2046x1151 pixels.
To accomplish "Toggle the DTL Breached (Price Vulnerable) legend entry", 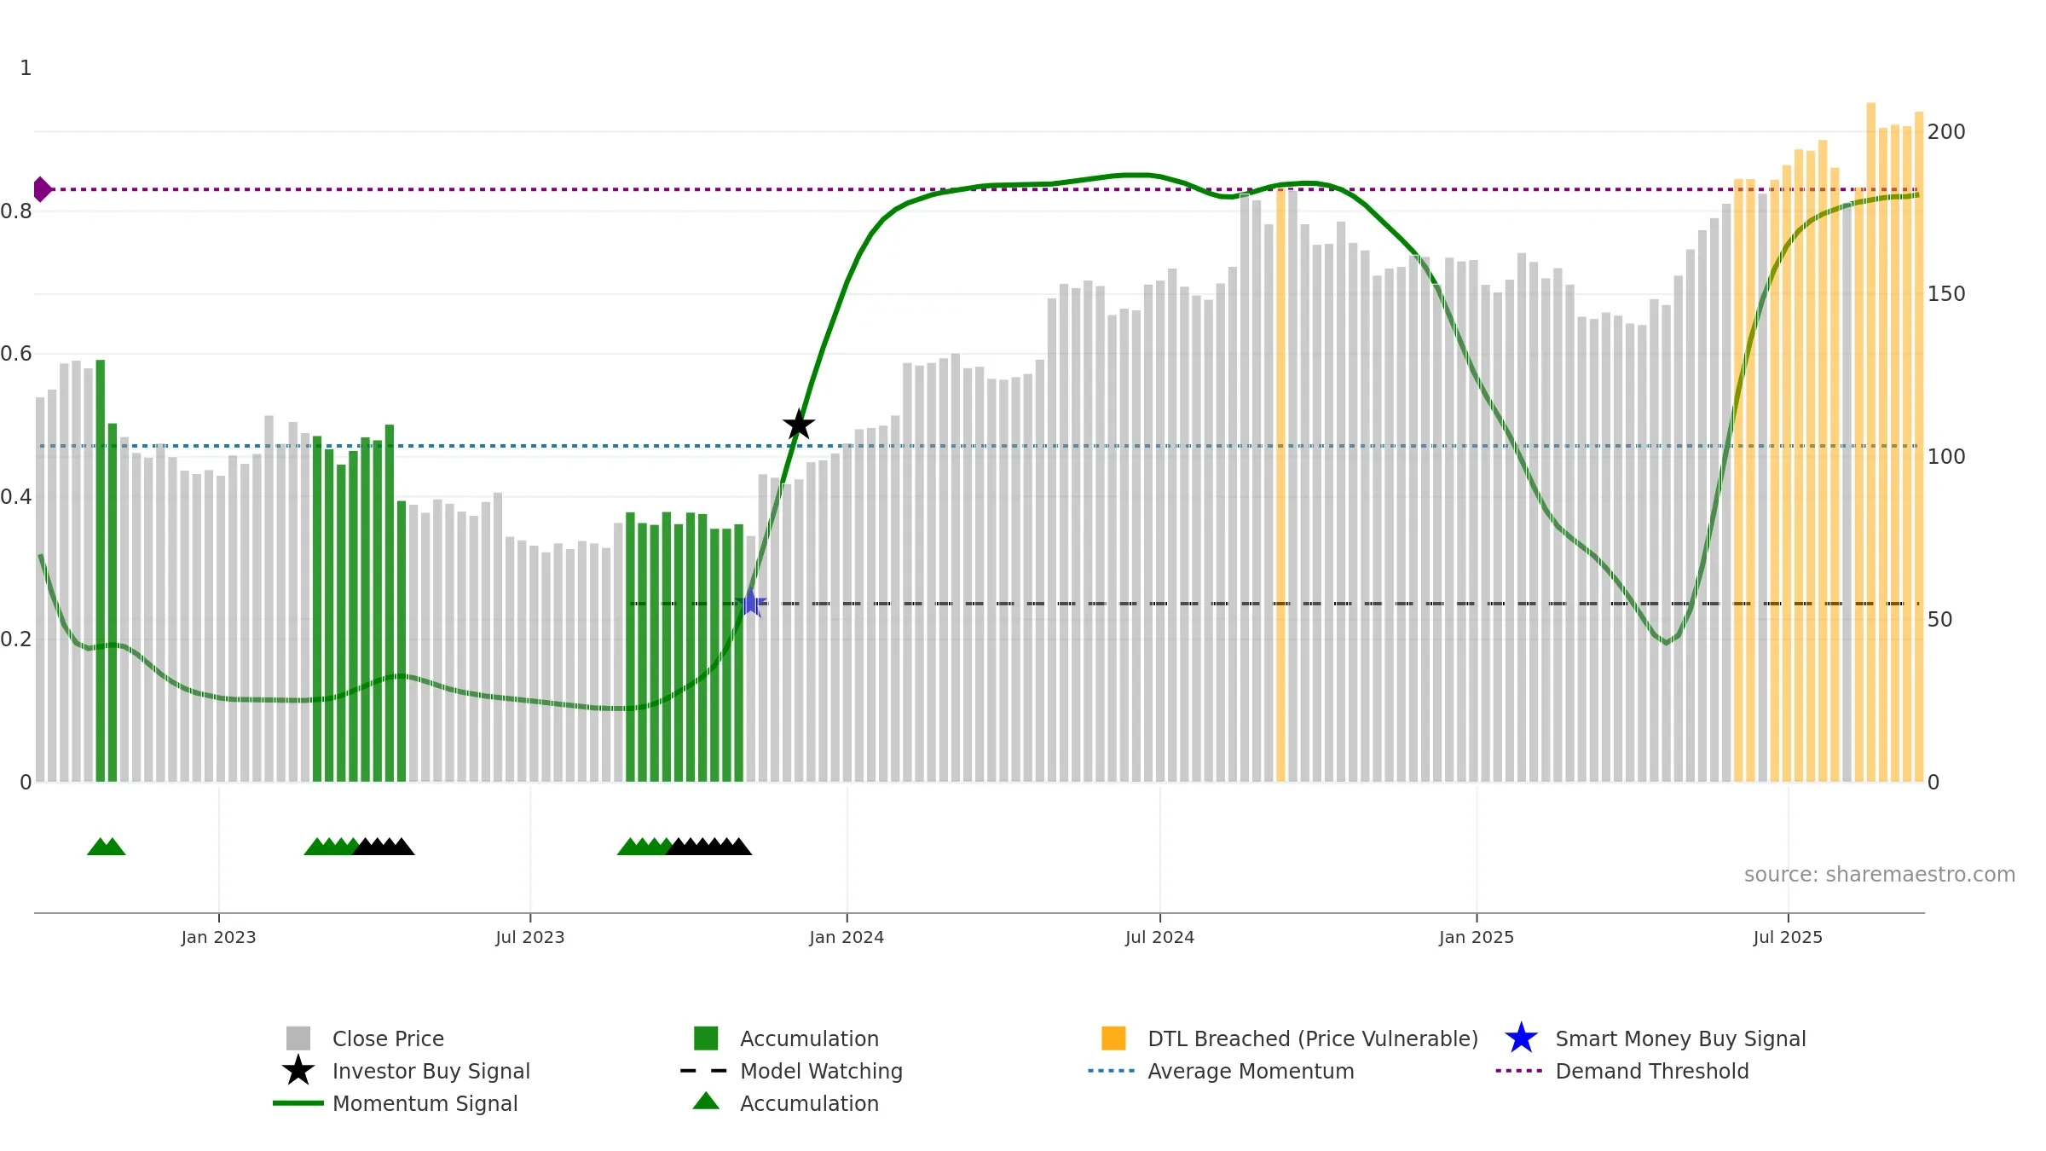I will coord(1312,1038).
